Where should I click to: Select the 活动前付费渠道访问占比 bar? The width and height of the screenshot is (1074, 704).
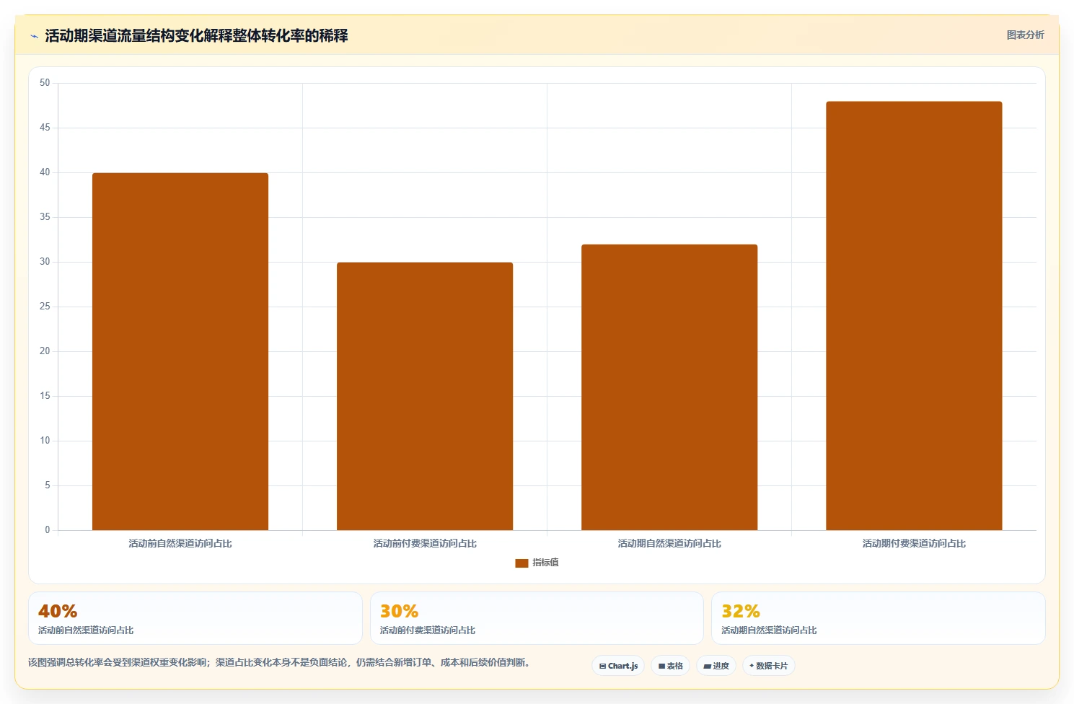pyautogui.click(x=425, y=396)
